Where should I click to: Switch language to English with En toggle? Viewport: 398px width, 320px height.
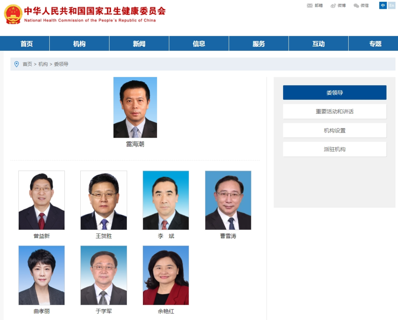392,6
